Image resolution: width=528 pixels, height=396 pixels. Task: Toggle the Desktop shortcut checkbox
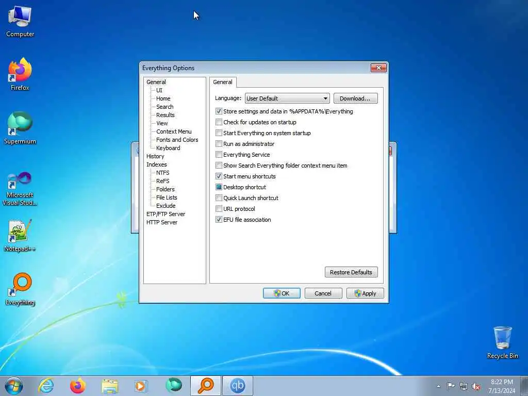[x=219, y=187]
